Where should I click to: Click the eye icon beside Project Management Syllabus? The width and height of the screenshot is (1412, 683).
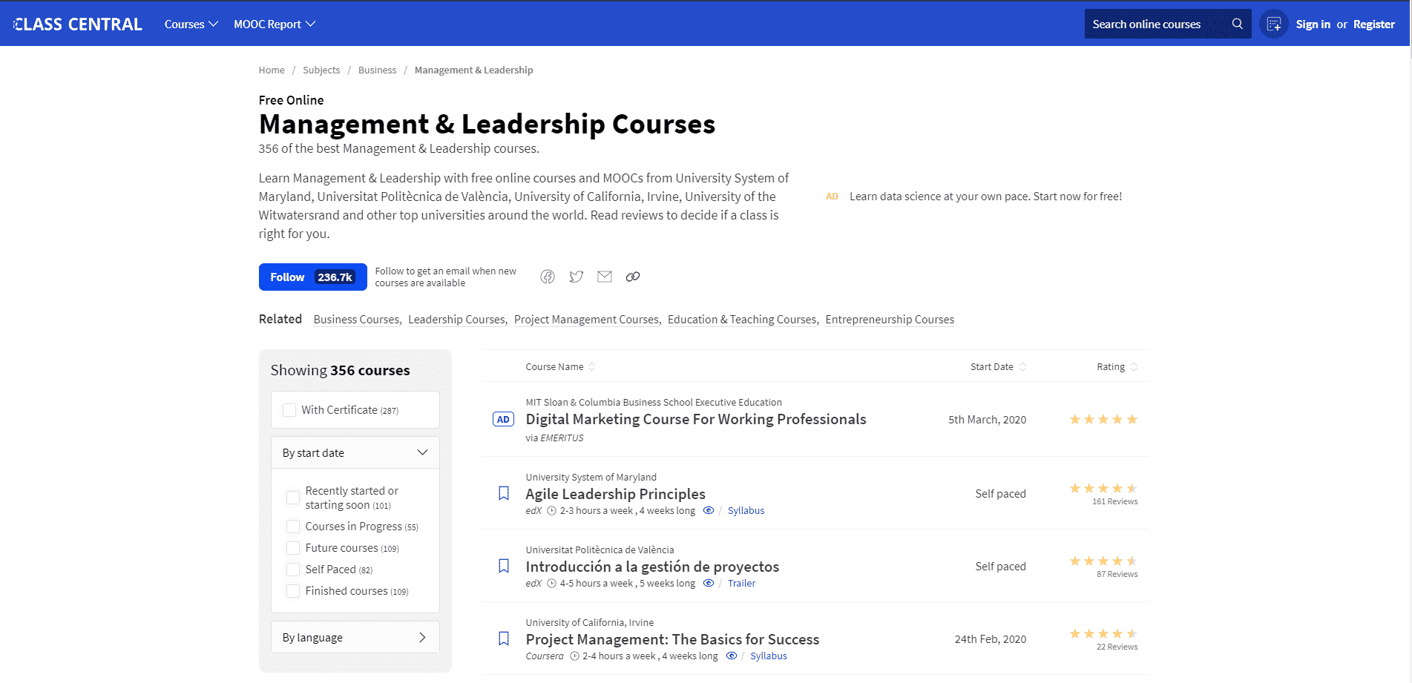pos(731,656)
